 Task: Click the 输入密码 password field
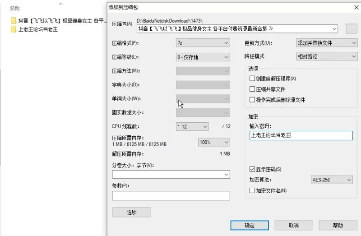coord(301,135)
